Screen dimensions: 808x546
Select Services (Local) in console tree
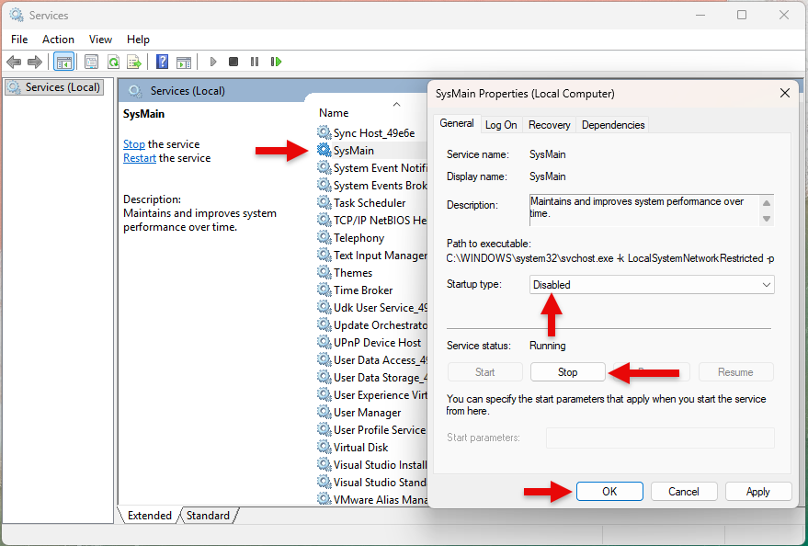point(54,87)
